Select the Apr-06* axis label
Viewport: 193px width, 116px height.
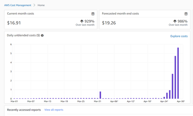click(114, 101)
